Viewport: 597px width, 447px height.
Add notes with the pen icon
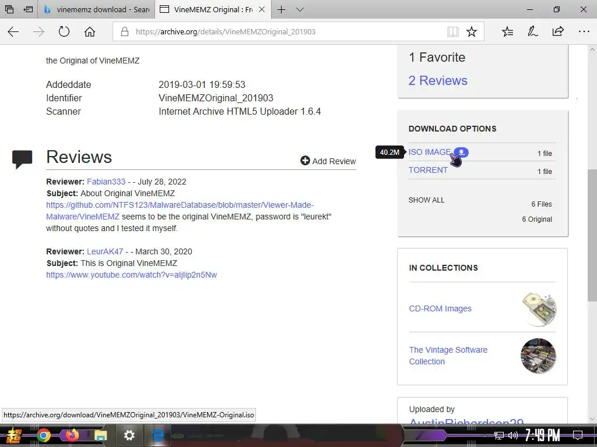(533, 31)
